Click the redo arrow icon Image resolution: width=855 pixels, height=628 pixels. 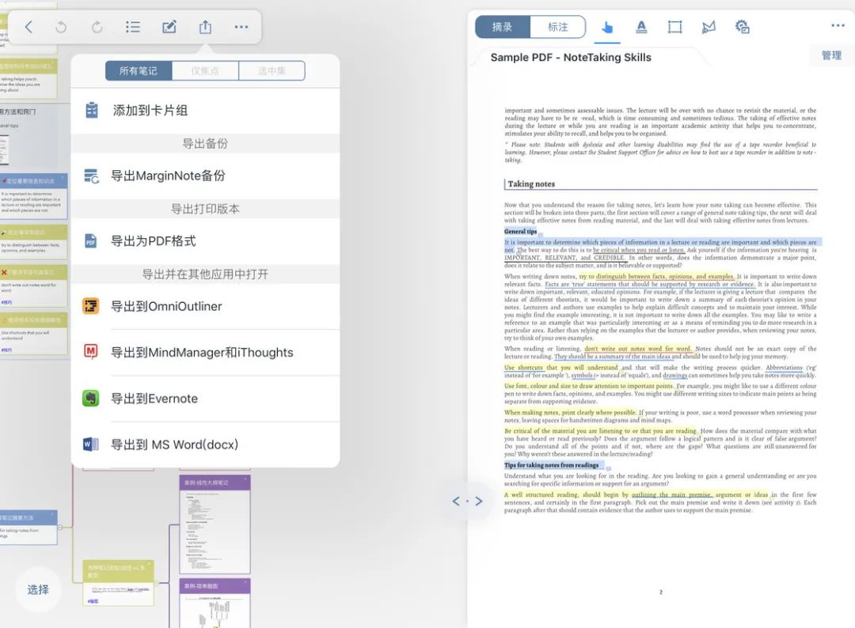pyautogui.click(x=97, y=27)
